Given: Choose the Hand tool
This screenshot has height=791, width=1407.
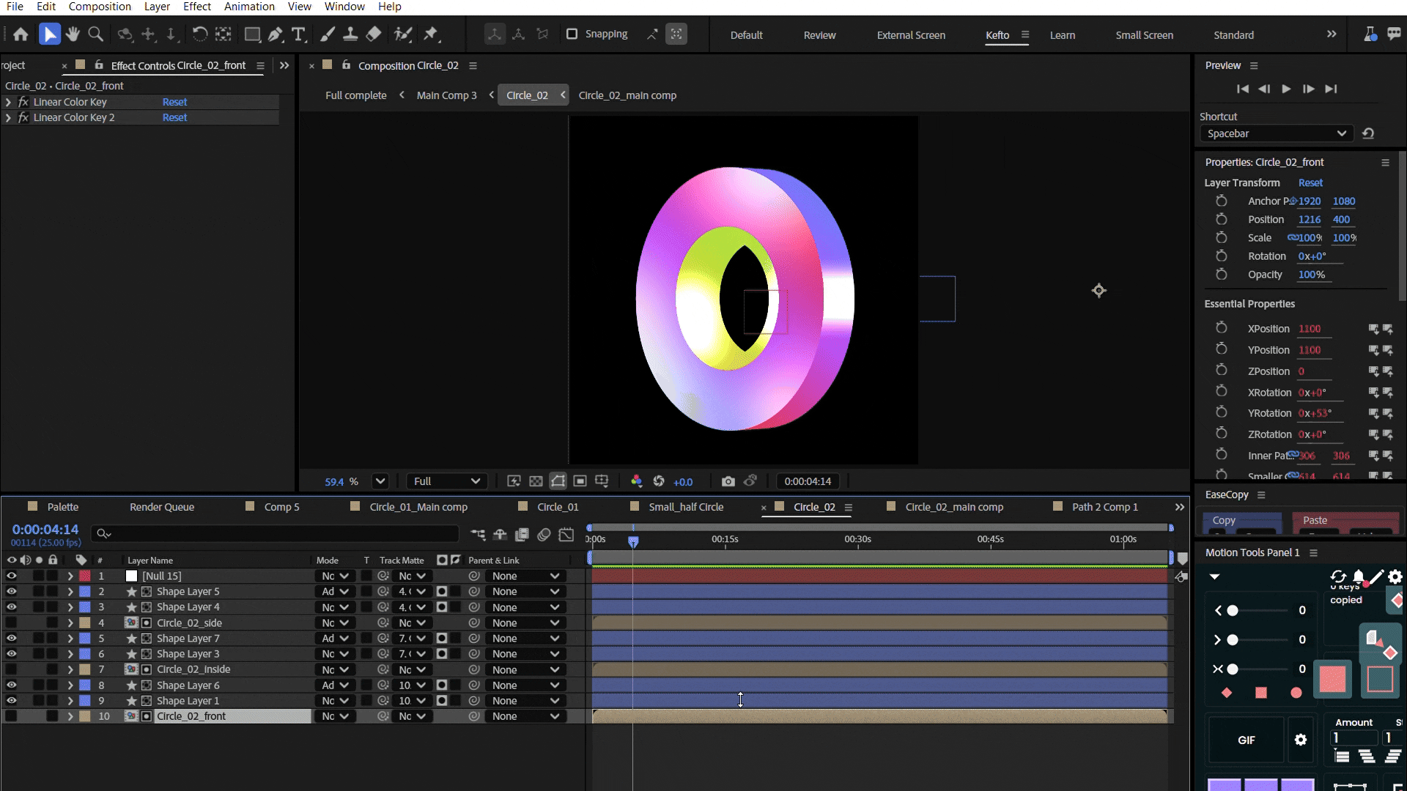Looking at the screenshot, I should (x=72, y=34).
